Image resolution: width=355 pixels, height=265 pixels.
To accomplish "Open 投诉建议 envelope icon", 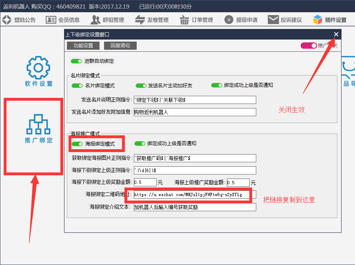I will [x=273, y=20].
